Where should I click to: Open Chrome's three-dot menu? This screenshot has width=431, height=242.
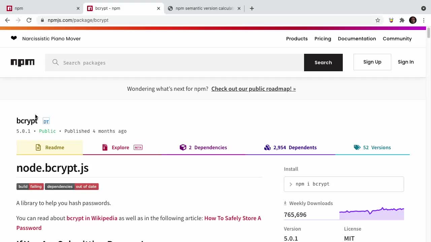(x=424, y=20)
